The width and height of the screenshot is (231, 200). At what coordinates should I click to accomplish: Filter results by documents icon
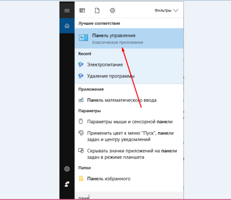(97, 11)
